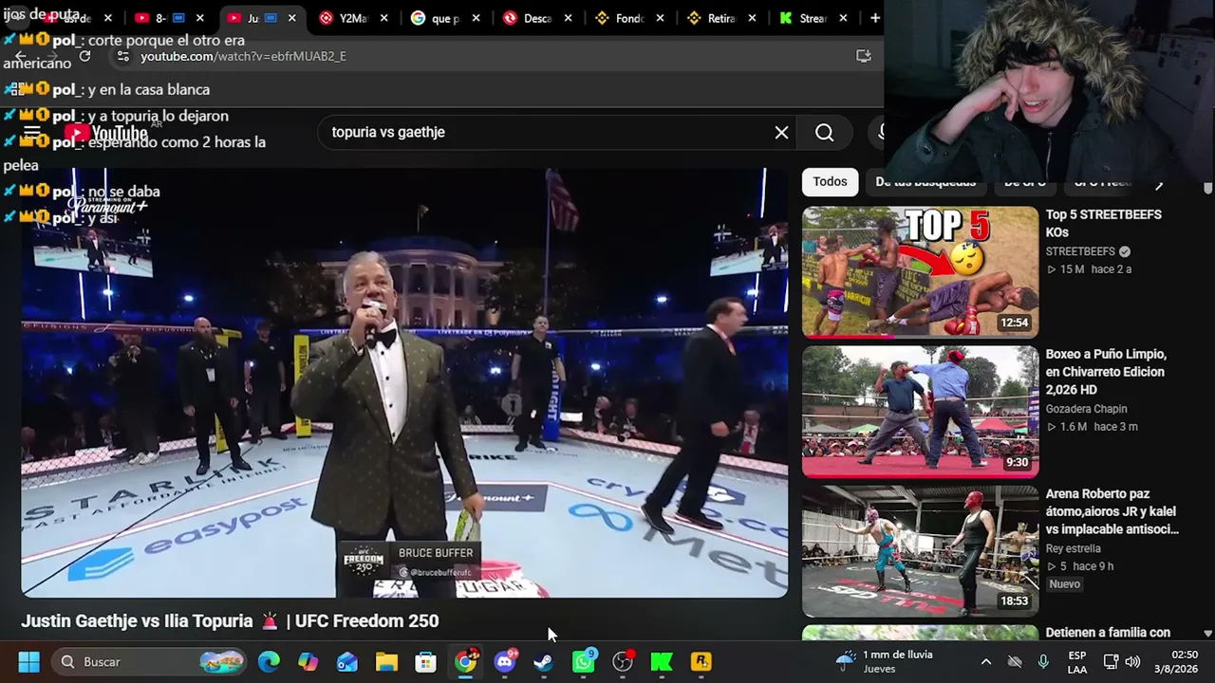The height and width of the screenshot is (683, 1215).
Task: Click the 'Top 5 STREETBEEFS KOs' title
Action: (1103, 224)
